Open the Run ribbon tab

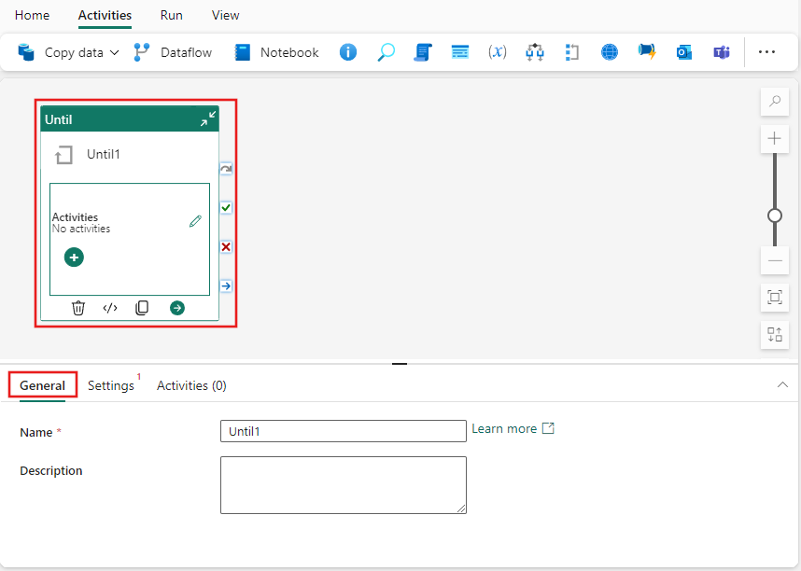point(171,15)
